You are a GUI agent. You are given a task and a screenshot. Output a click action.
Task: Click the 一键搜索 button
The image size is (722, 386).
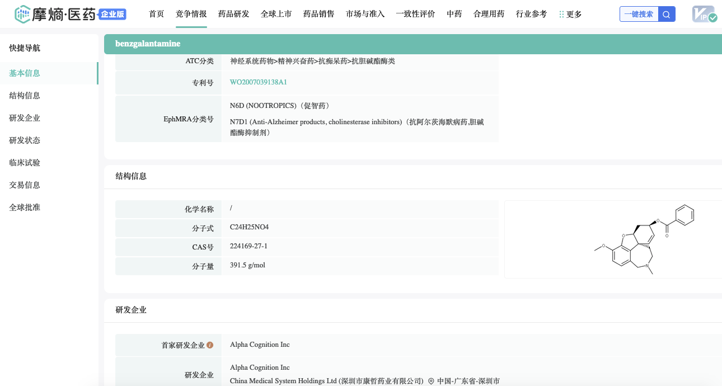pos(639,15)
